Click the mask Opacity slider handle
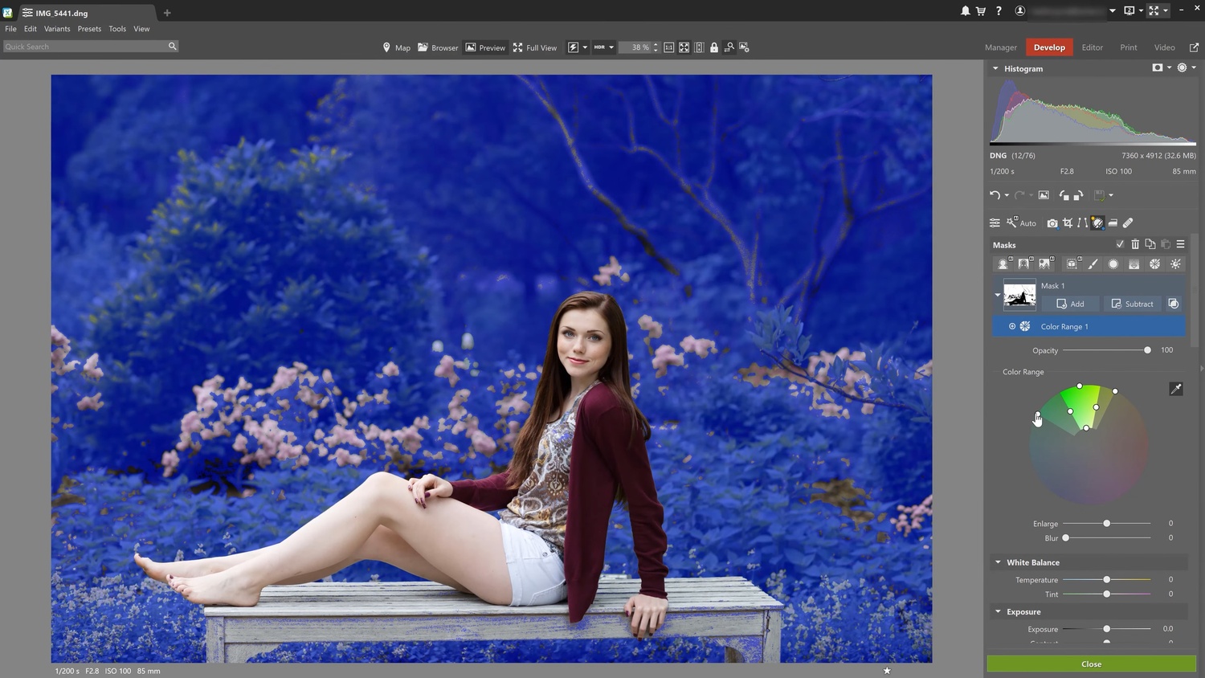1205x678 pixels. tap(1147, 350)
